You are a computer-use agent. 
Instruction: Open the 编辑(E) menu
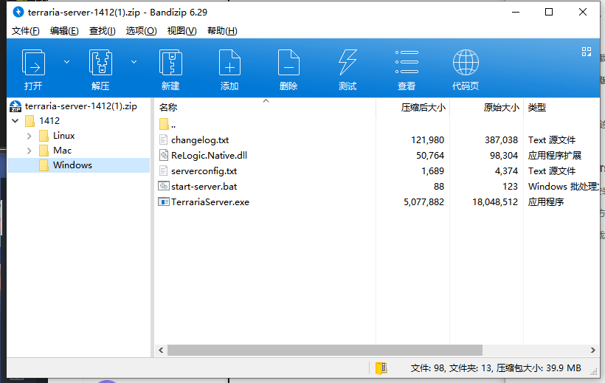pos(64,31)
